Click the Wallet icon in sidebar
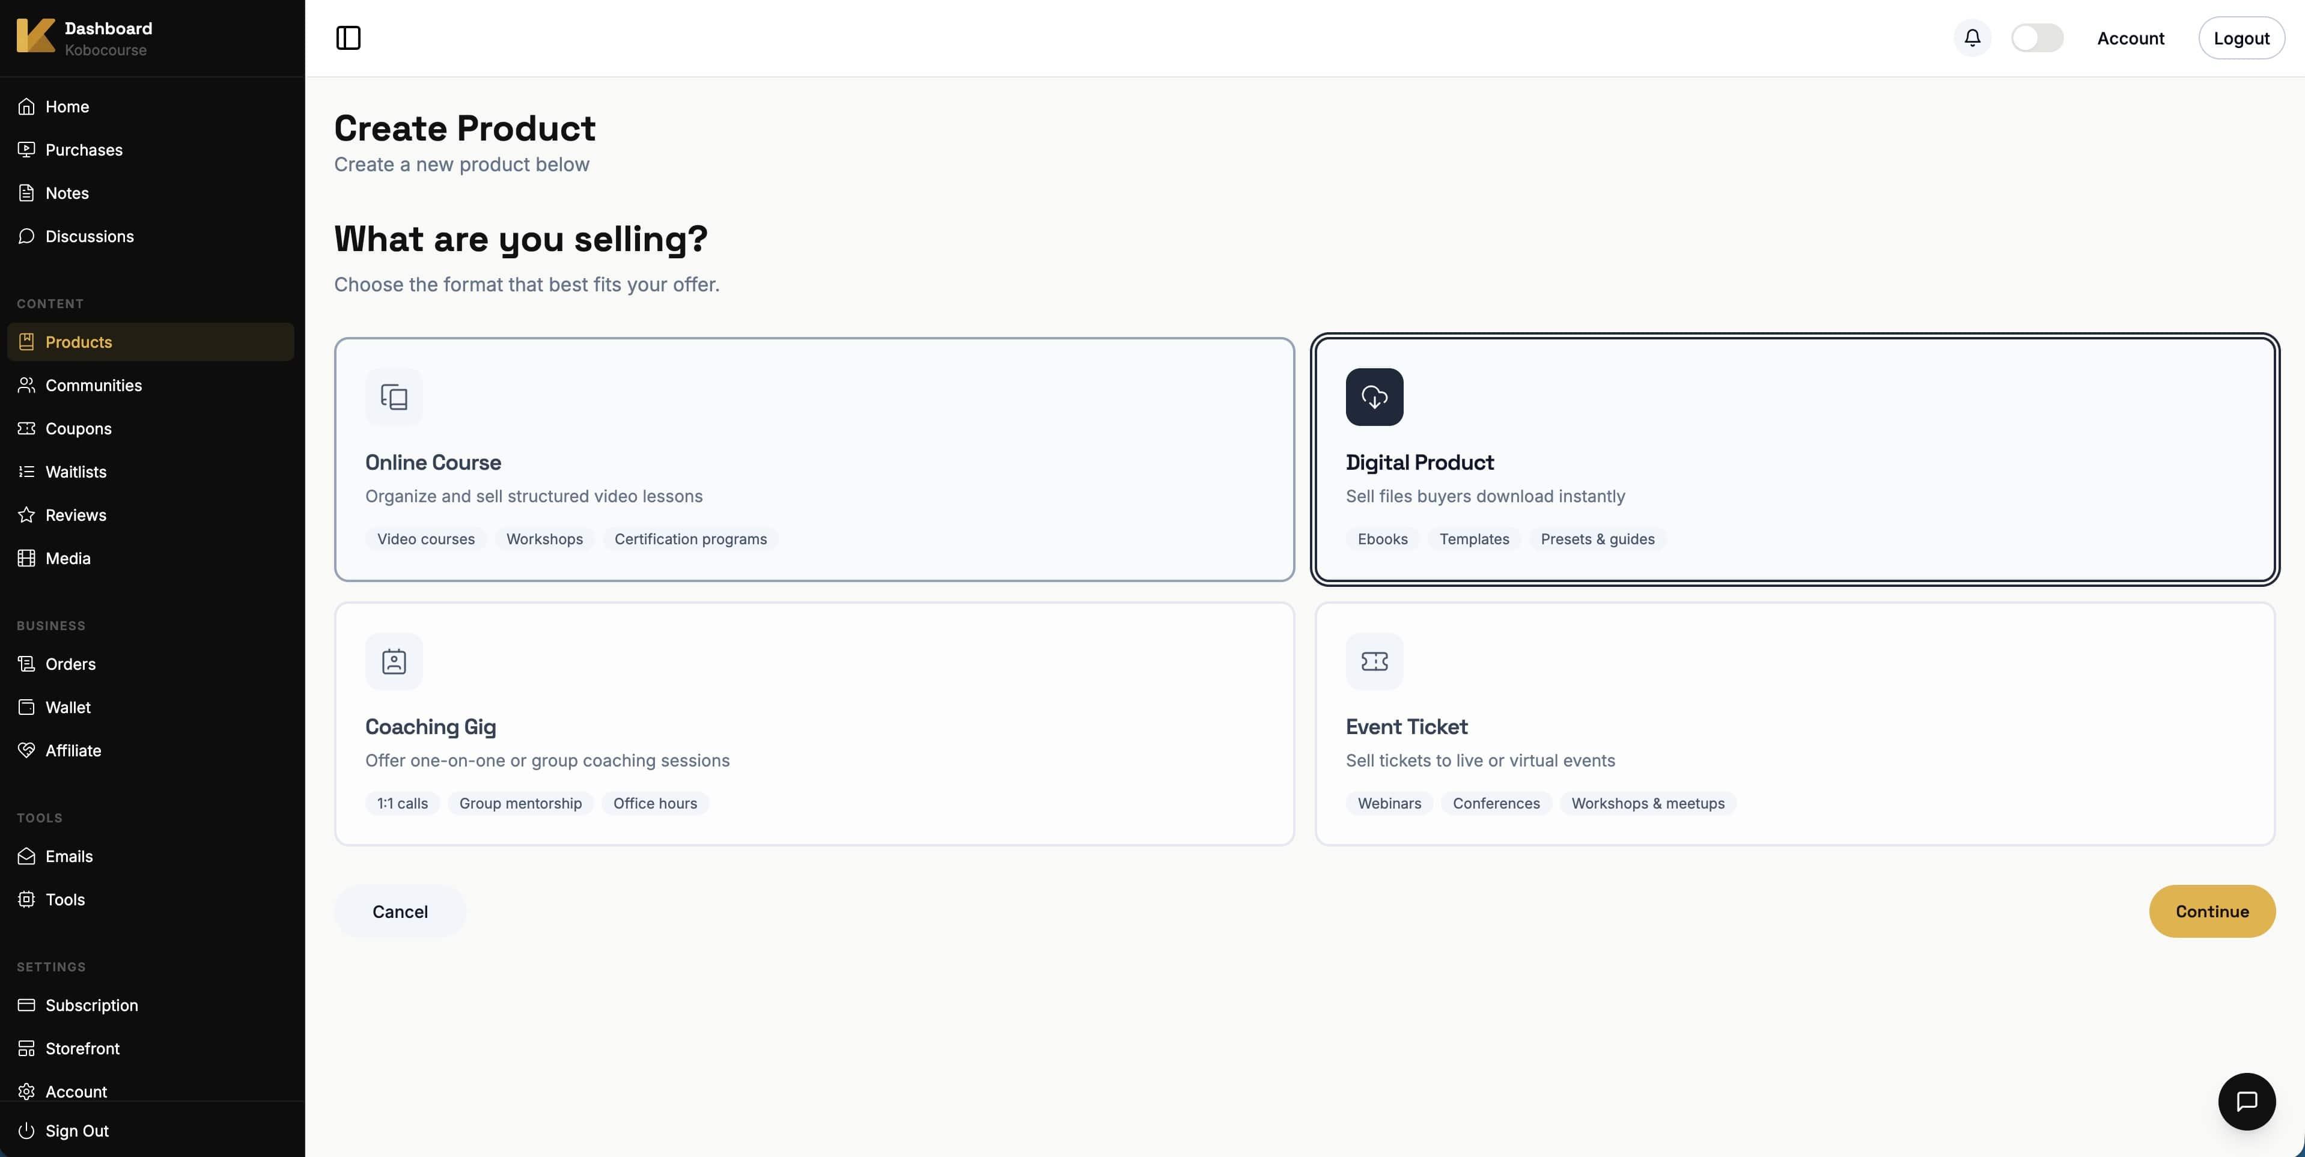2305x1157 pixels. 27,708
